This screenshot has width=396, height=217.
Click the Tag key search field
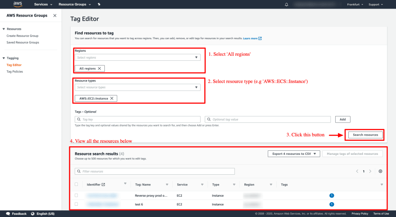[138, 119]
